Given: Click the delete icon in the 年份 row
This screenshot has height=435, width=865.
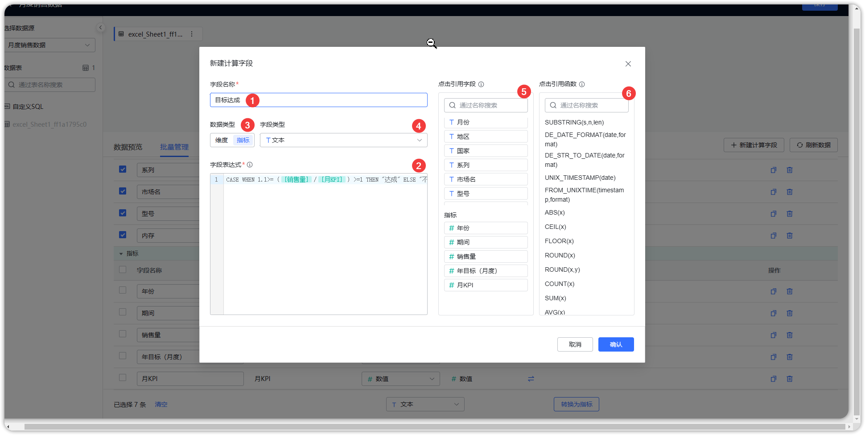Looking at the screenshot, I should point(790,291).
